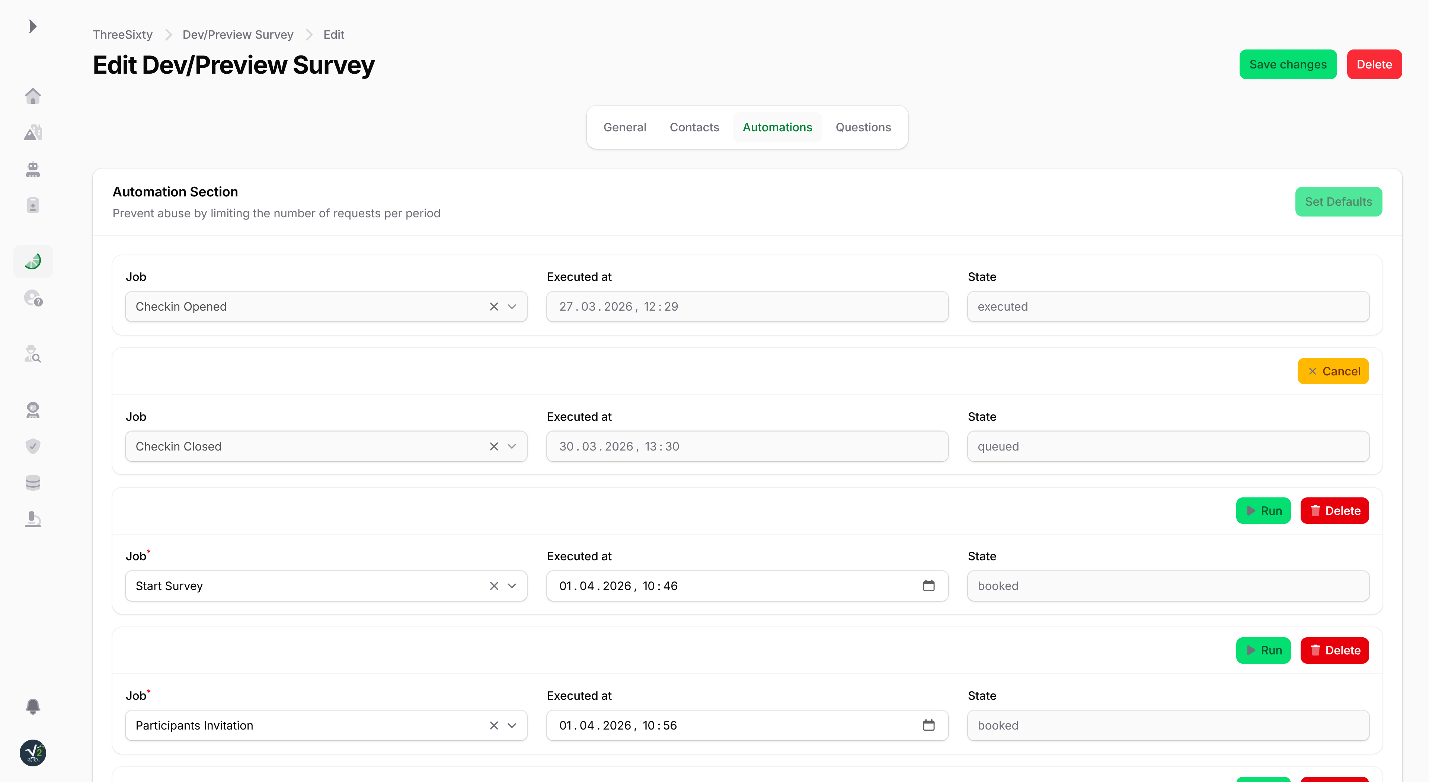Viewport: 1429px width, 782px height.
Task: Expand the Start Survey job dropdown
Action: 512,586
